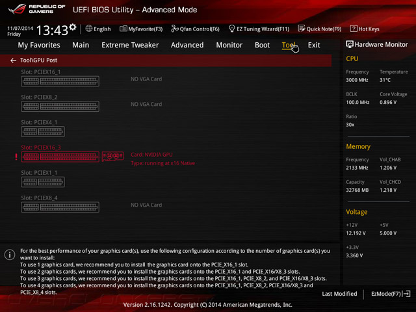Click the PCIEX8_4 slot graphic
The width and height of the screenshot is (416, 312).
[x=60, y=207]
